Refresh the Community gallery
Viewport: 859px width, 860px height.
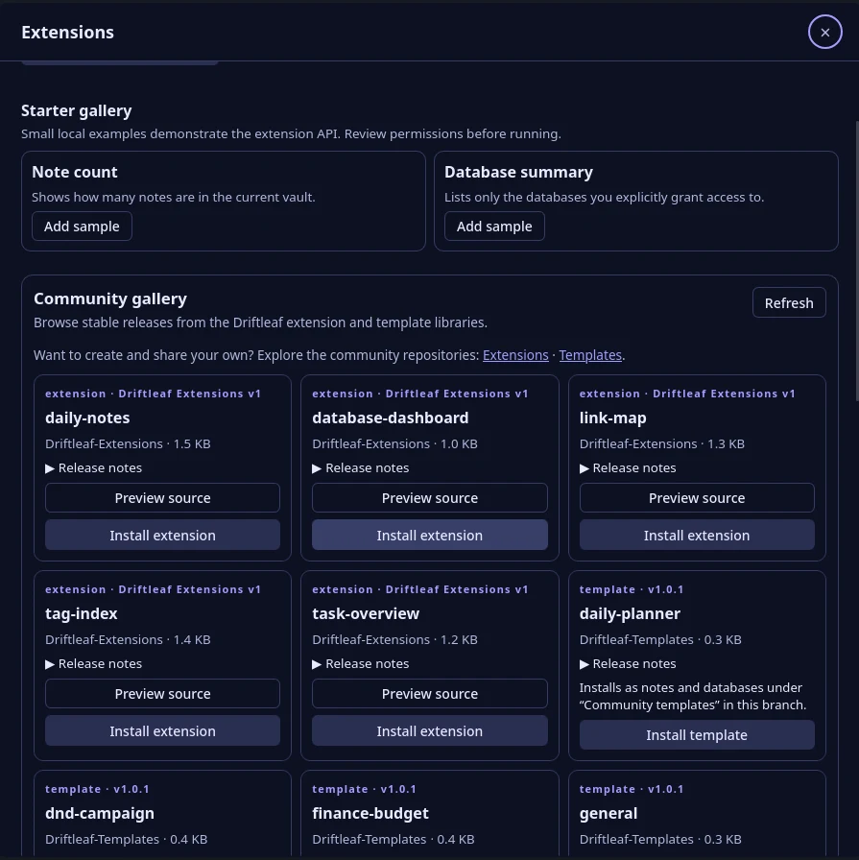coord(789,302)
